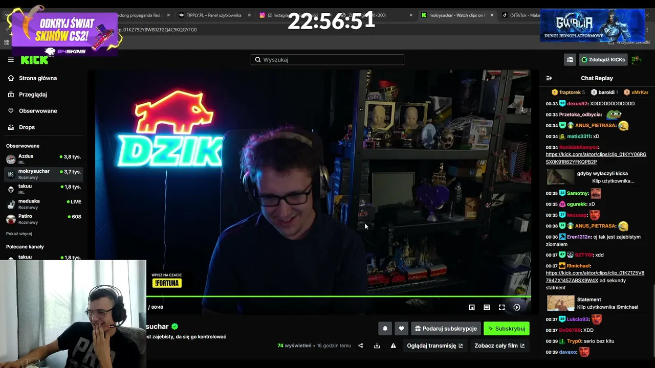Enable picture-in-picture mini player
This screenshot has height=368, width=655.
coord(472,307)
